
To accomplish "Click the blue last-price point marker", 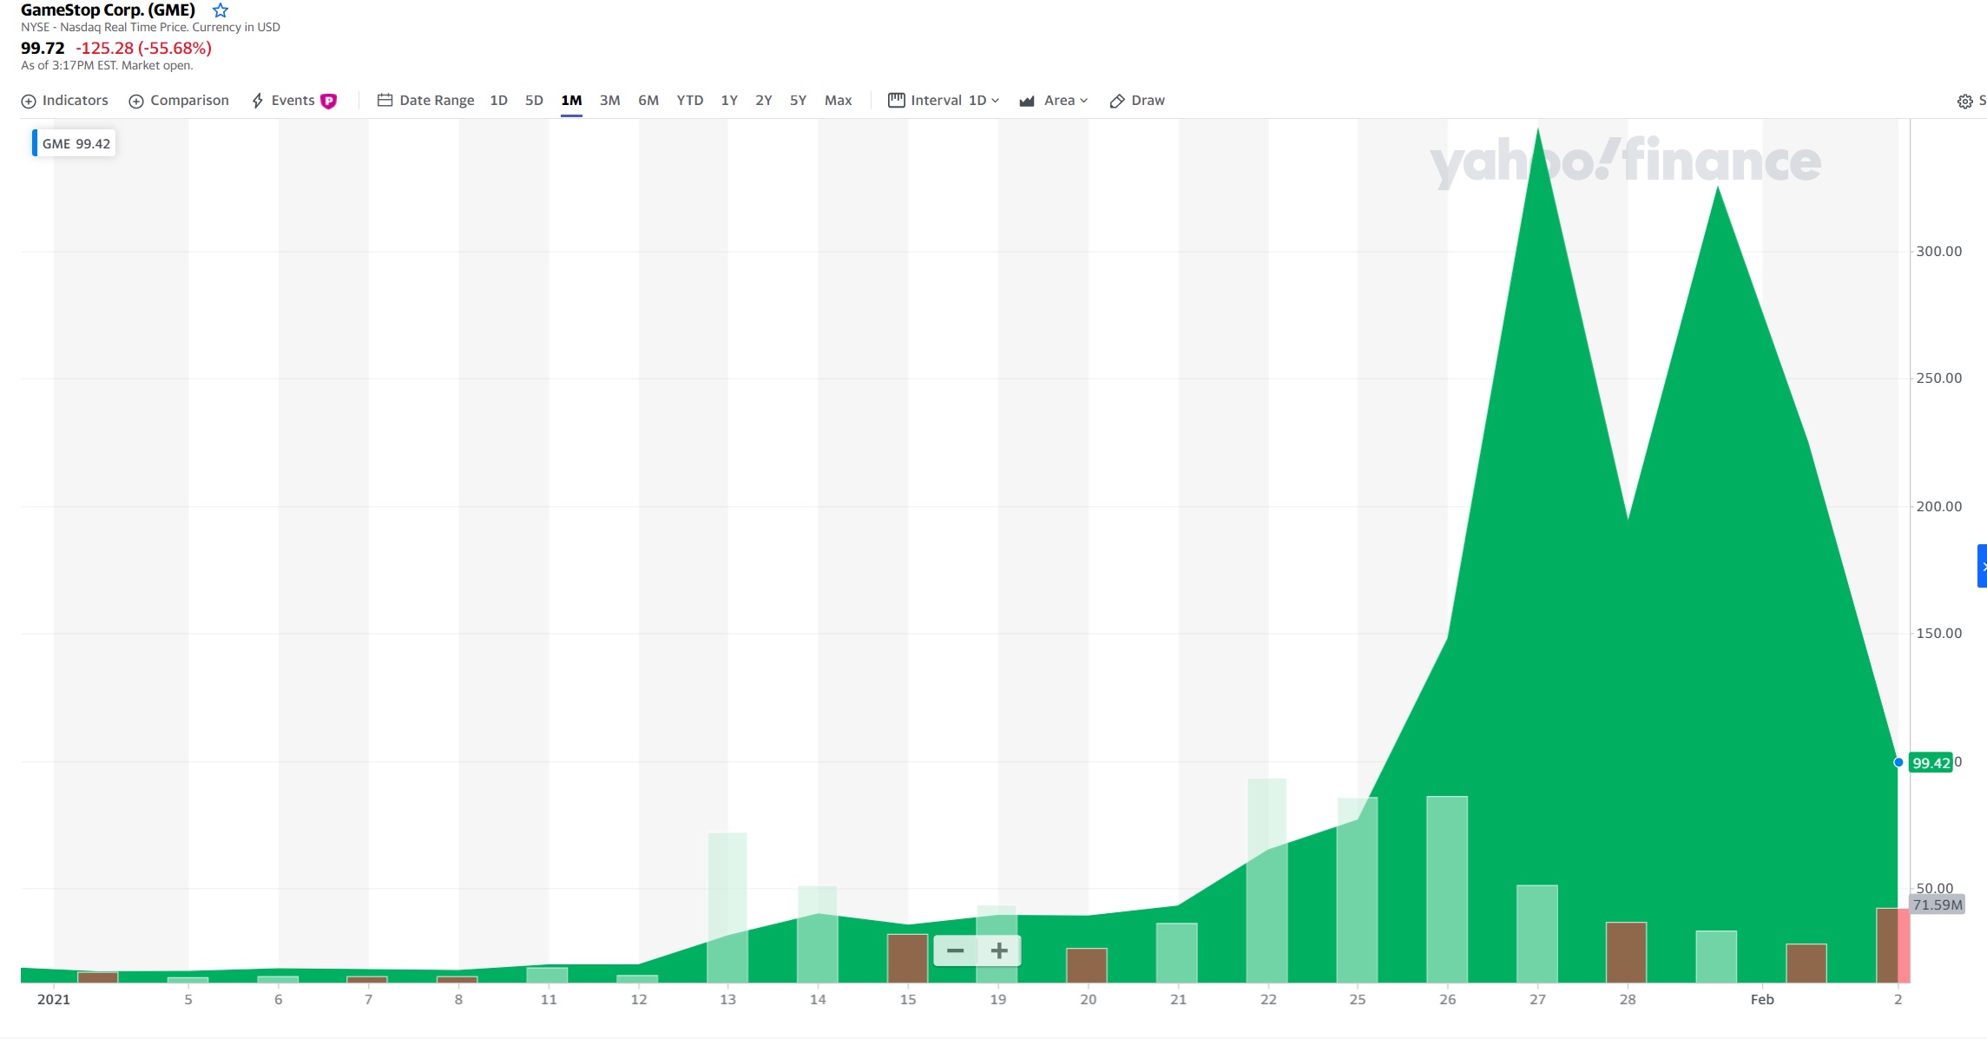I will [x=1898, y=762].
